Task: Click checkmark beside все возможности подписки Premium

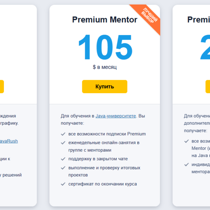Action: [63, 134]
